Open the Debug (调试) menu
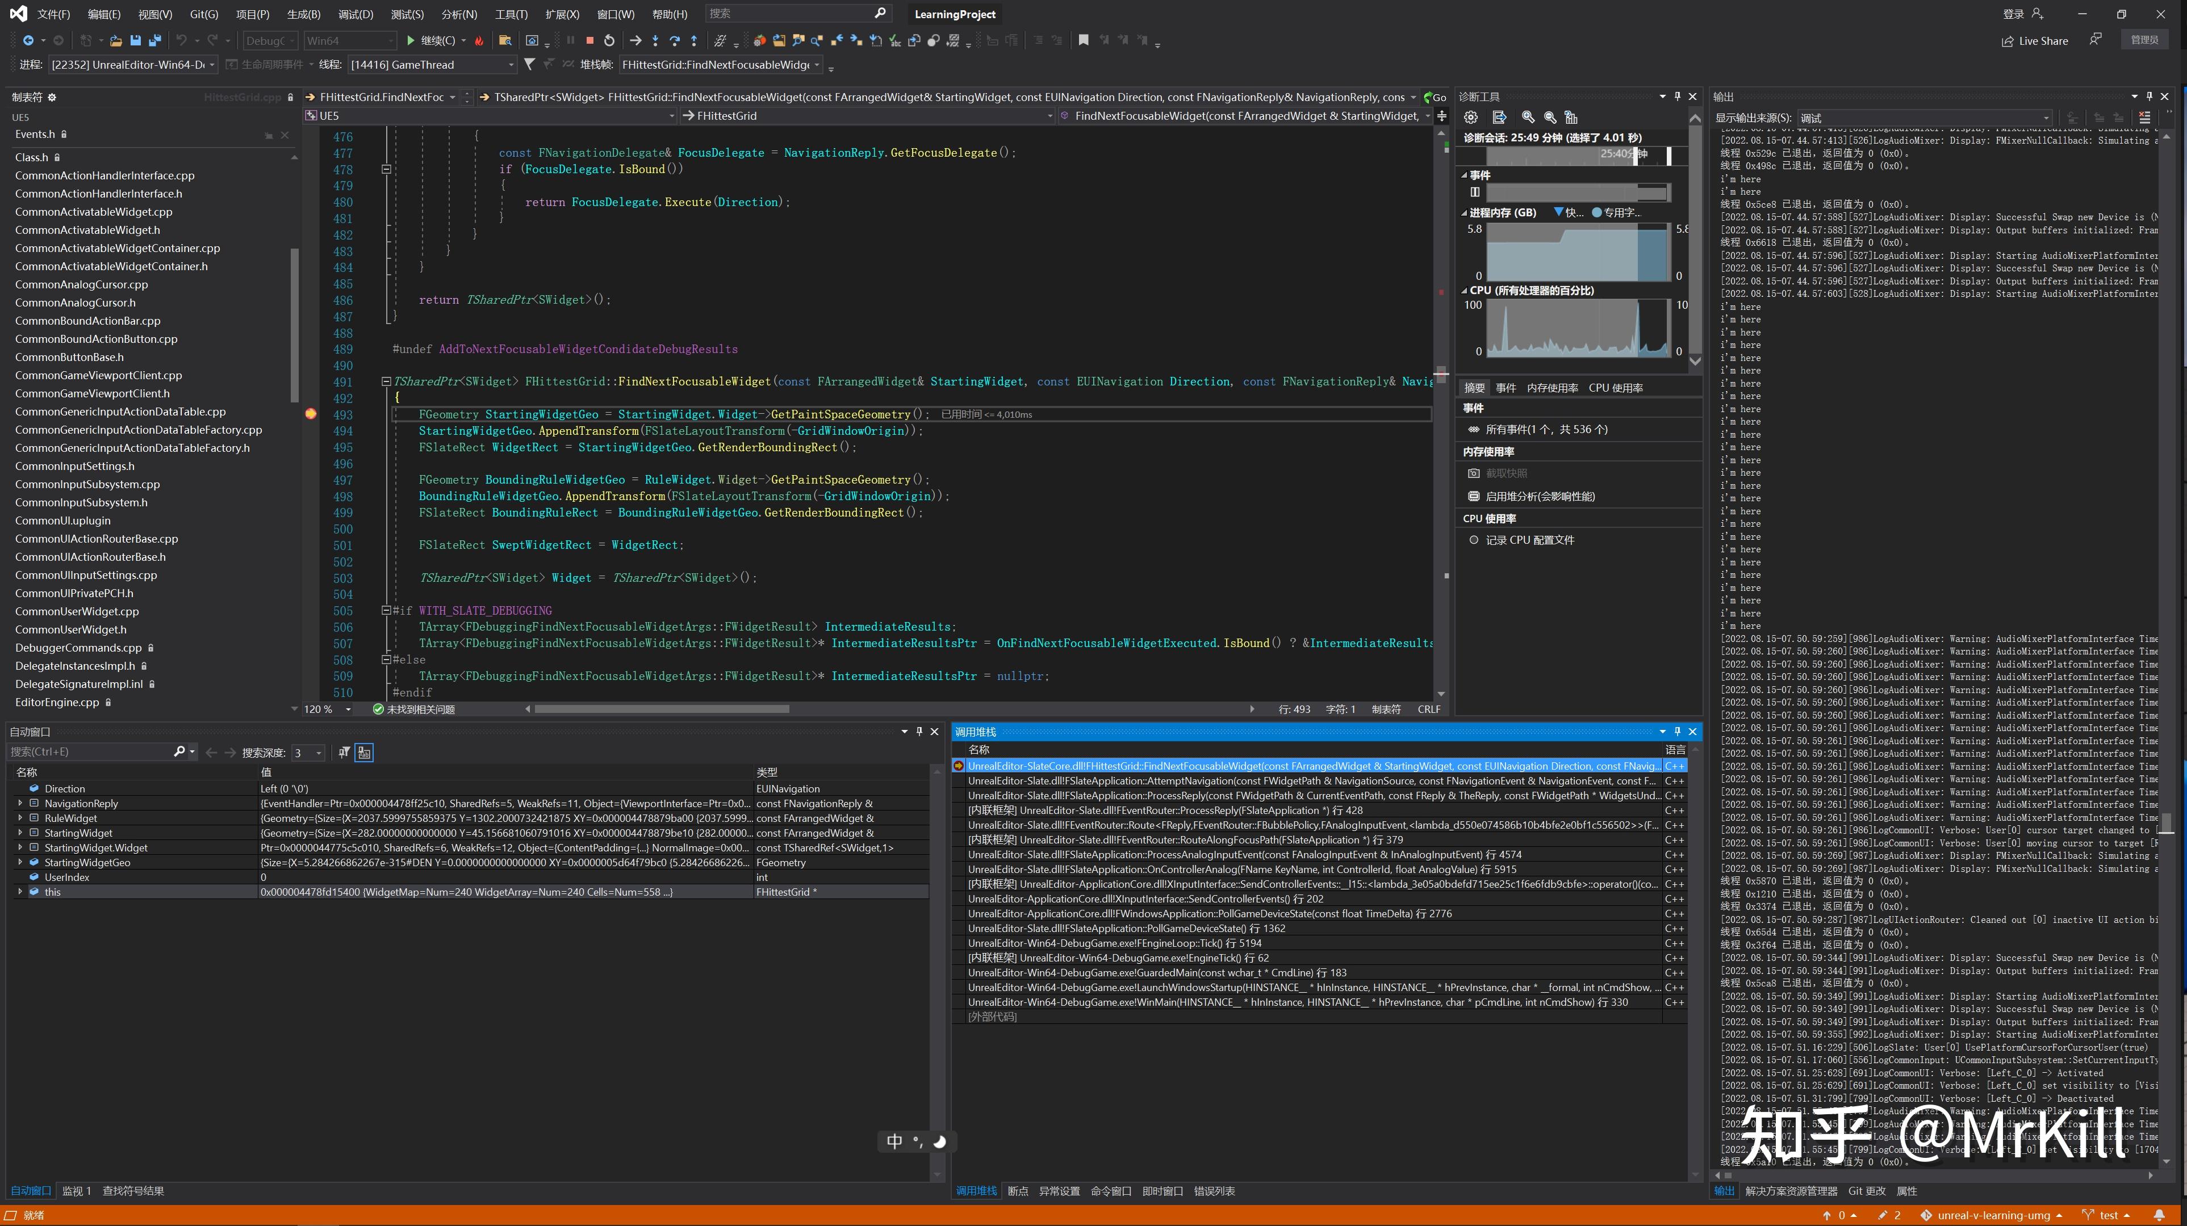 (355, 14)
